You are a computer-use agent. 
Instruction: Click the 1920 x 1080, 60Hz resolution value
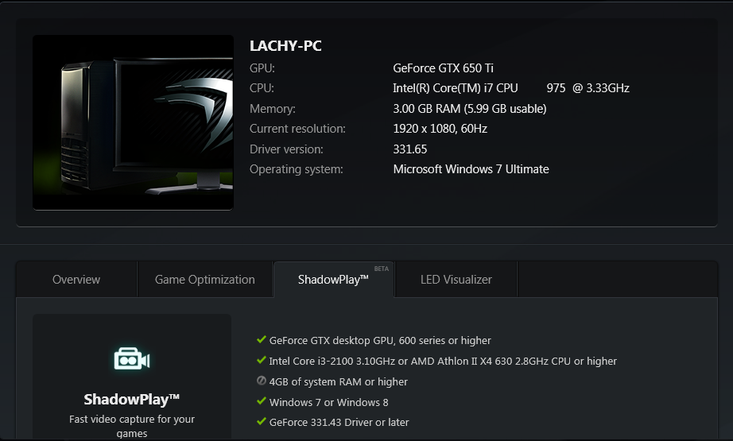pos(440,129)
